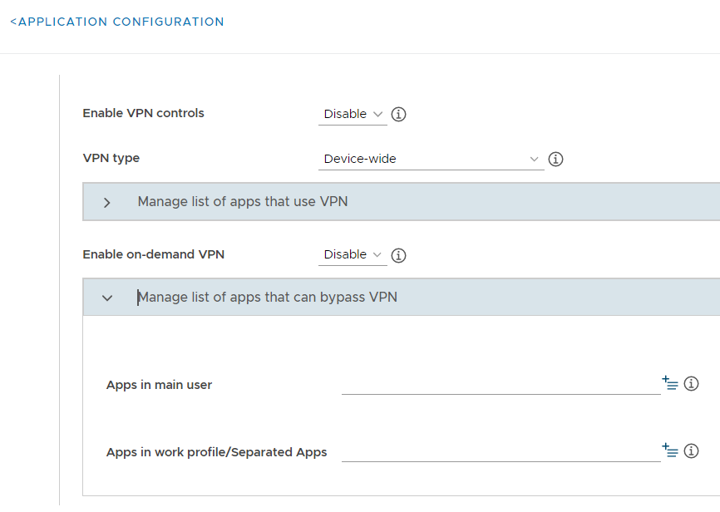Go back to Application Configuration
The image size is (720, 512).
[x=117, y=22]
